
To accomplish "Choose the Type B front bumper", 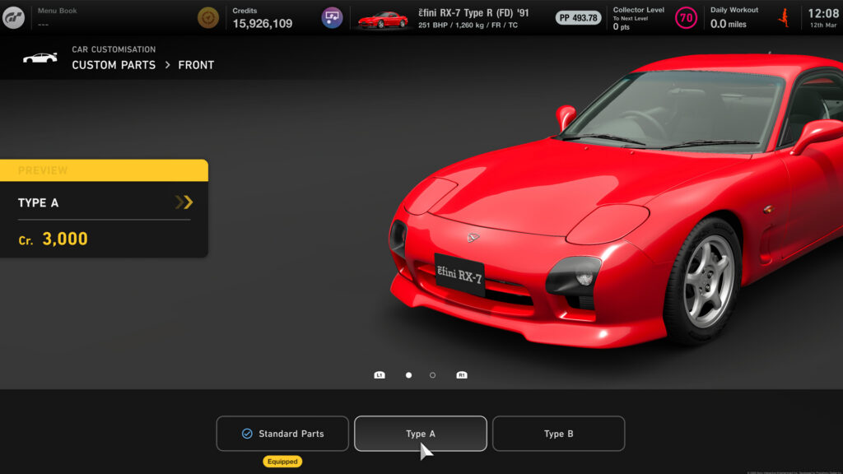I will pos(559,434).
